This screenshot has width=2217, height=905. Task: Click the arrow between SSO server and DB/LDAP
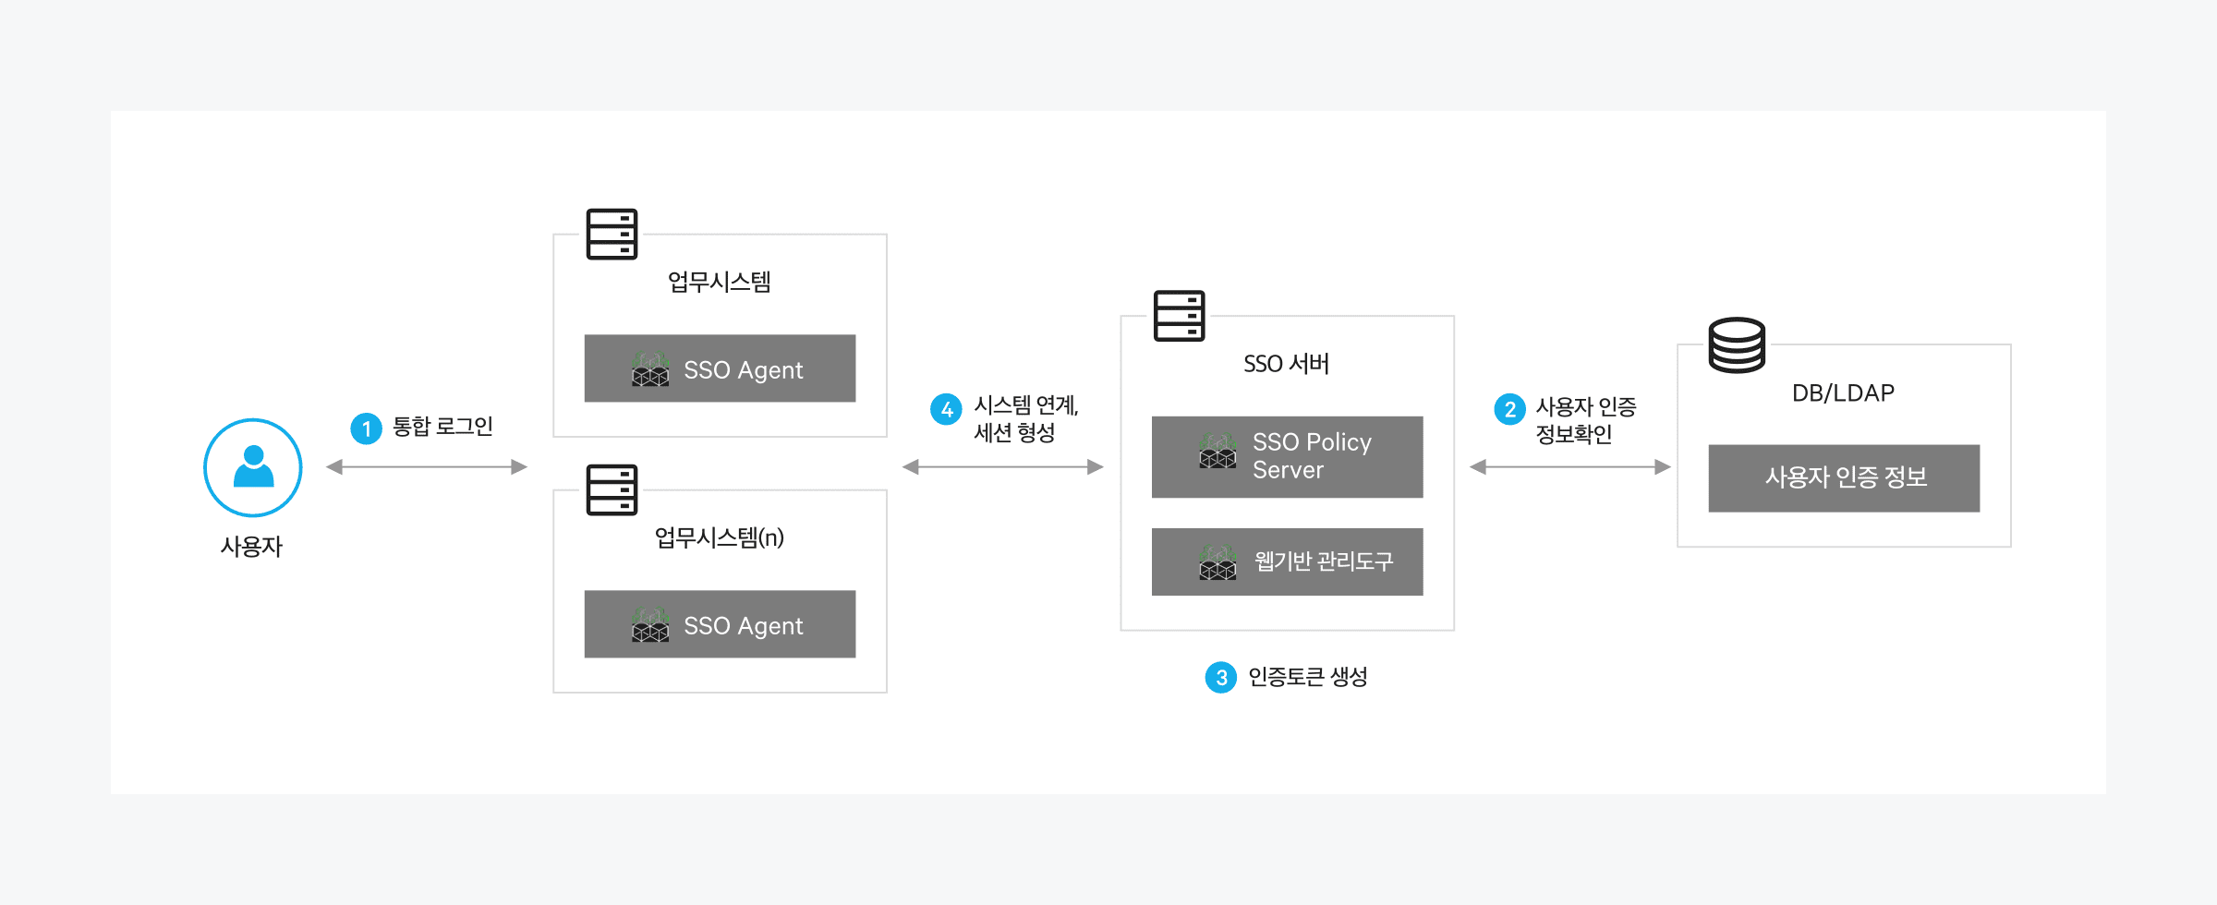[x=1570, y=467]
